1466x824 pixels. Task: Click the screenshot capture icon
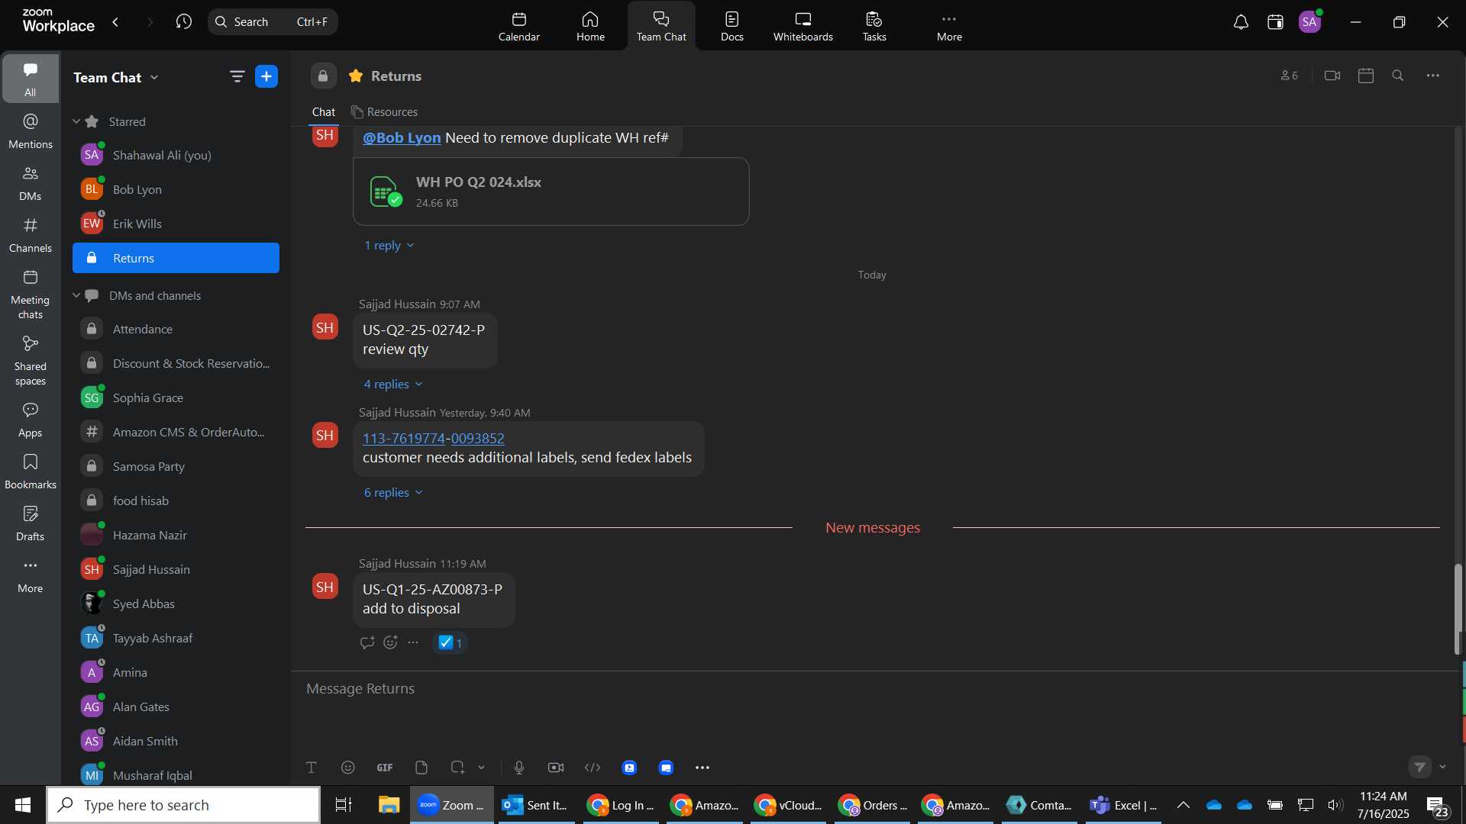(457, 768)
